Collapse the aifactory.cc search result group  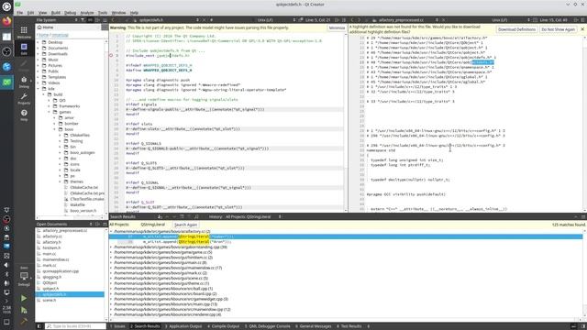coord(111,232)
